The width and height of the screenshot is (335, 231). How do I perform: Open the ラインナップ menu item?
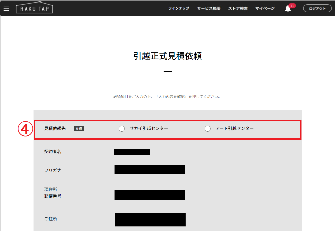tap(179, 8)
